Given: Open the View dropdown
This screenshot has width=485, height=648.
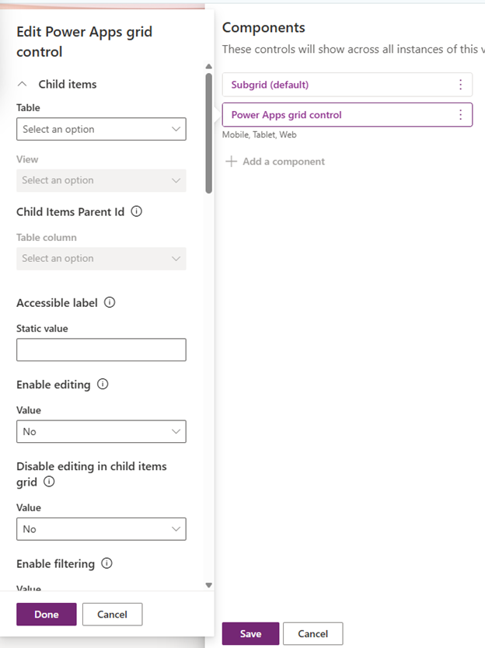Looking at the screenshot, I should [x=101, y=180].
